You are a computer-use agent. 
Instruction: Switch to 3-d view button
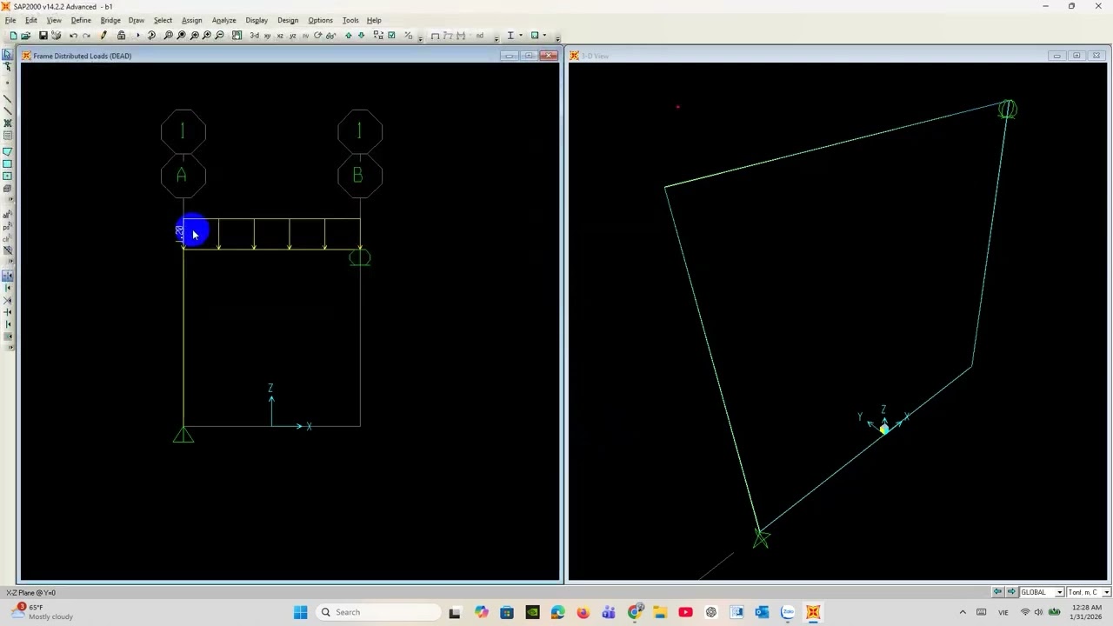pyautogui.click(x=254, y=36)
